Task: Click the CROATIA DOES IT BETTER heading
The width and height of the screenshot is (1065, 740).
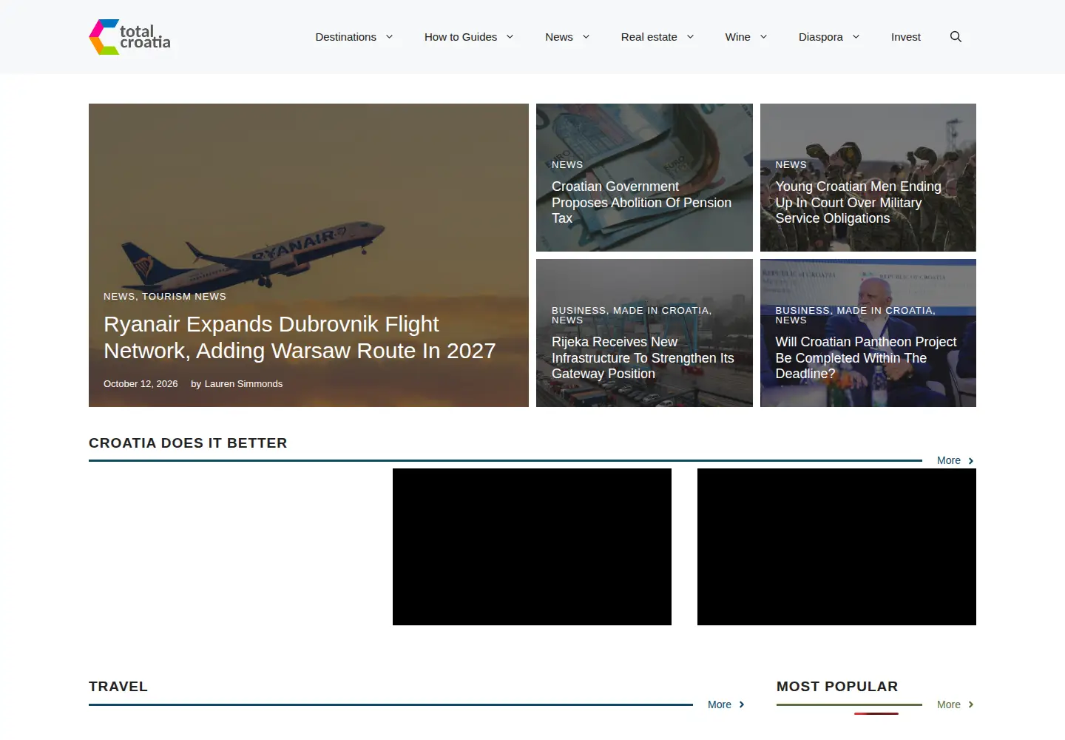Action: pos(188,443)
